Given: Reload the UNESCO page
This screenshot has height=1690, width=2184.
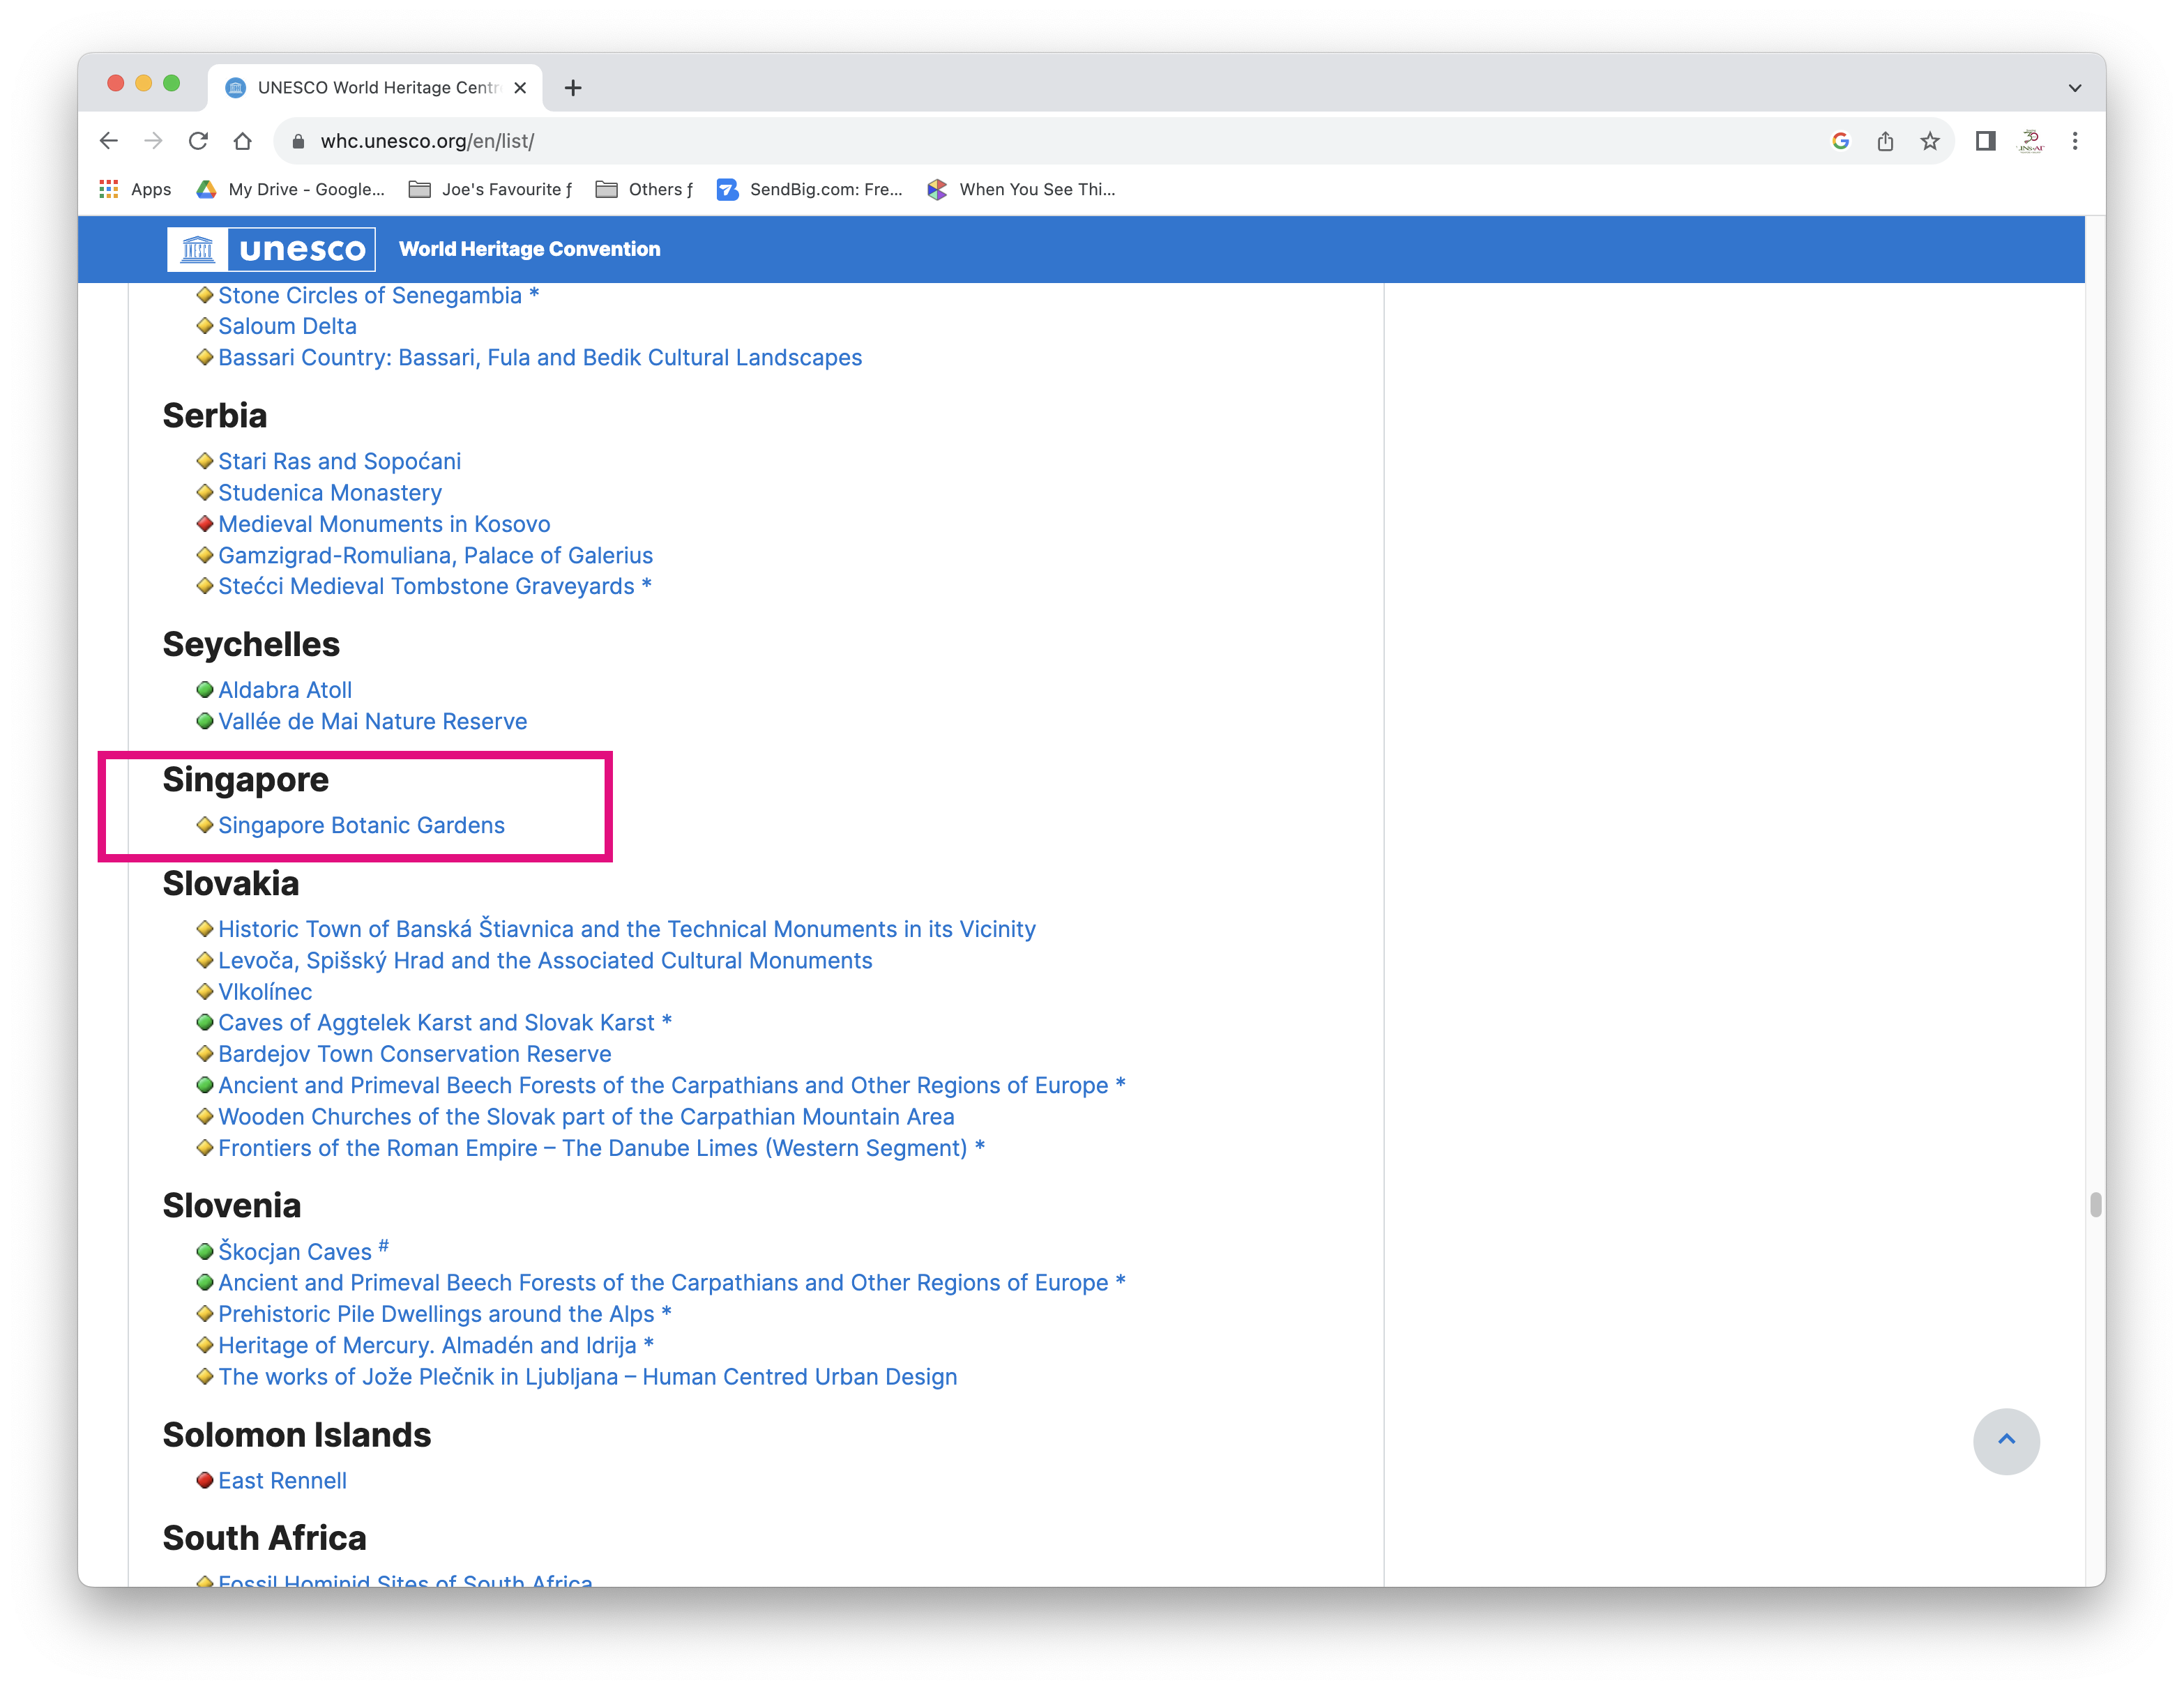Looking at the screenshot, I should (198, 141).
